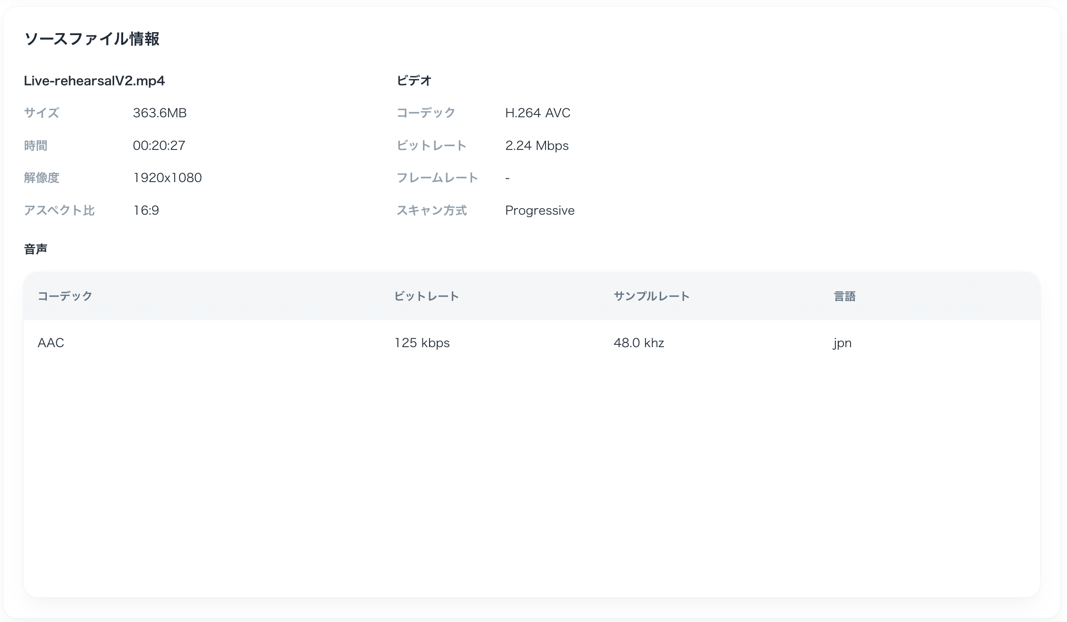Select the sample rate 48.0 khz
Image resolution: width=1067 pixels, height=622 pixels.
pos(639,343)
